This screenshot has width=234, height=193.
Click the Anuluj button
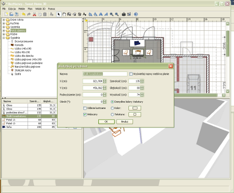124,122
